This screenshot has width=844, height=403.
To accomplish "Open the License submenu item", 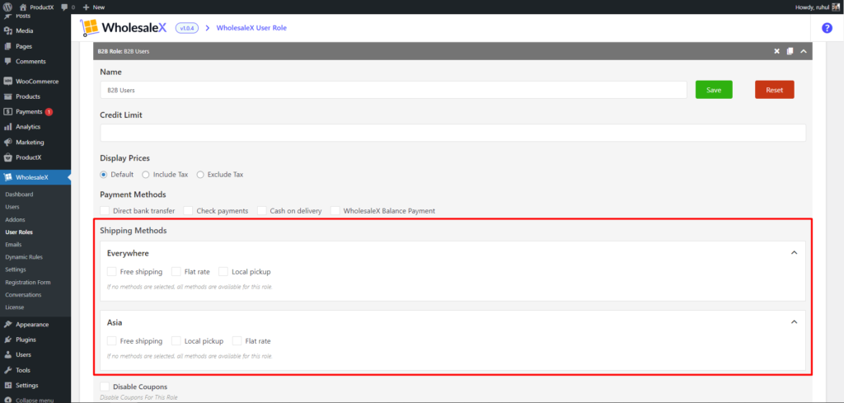I will (x=15, y=307).
